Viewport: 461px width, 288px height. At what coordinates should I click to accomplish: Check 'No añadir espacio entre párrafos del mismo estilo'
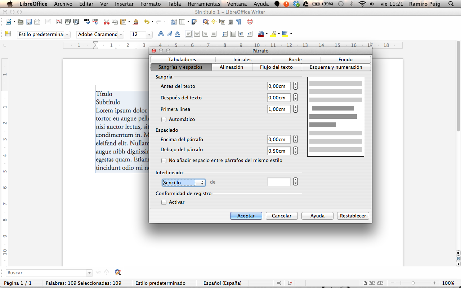point(164,160)
